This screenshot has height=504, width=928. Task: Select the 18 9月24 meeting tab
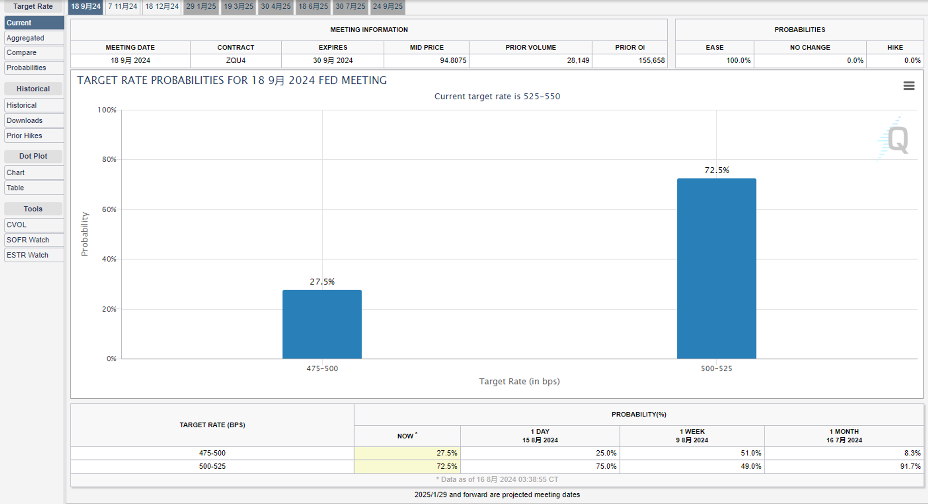pyautogui.click(x=86, y=6)
